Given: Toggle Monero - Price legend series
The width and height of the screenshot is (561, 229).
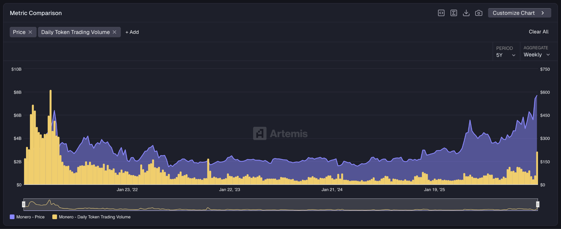Looking at the screenshot, I should point(27,217).
